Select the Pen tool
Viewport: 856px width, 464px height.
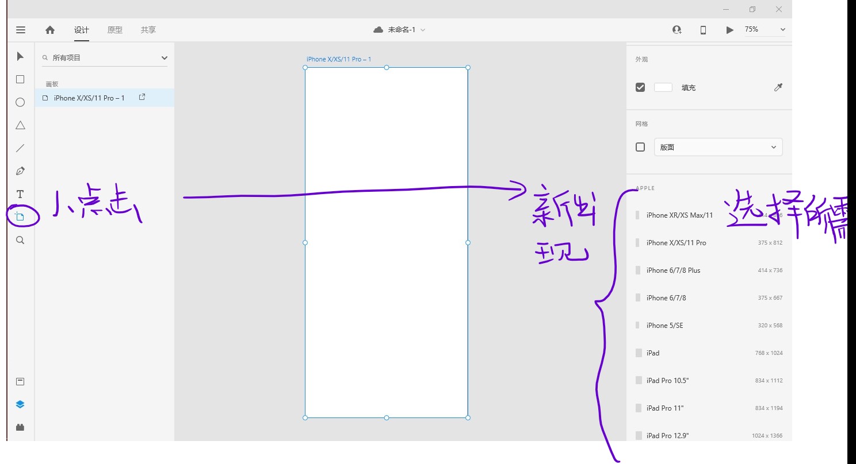(x=20, y=171)
